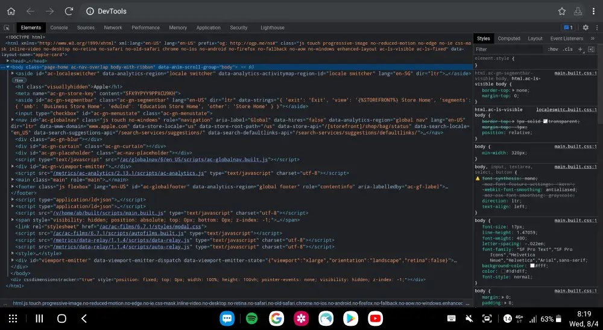Click the transparent color swatch in border-top

545,121
